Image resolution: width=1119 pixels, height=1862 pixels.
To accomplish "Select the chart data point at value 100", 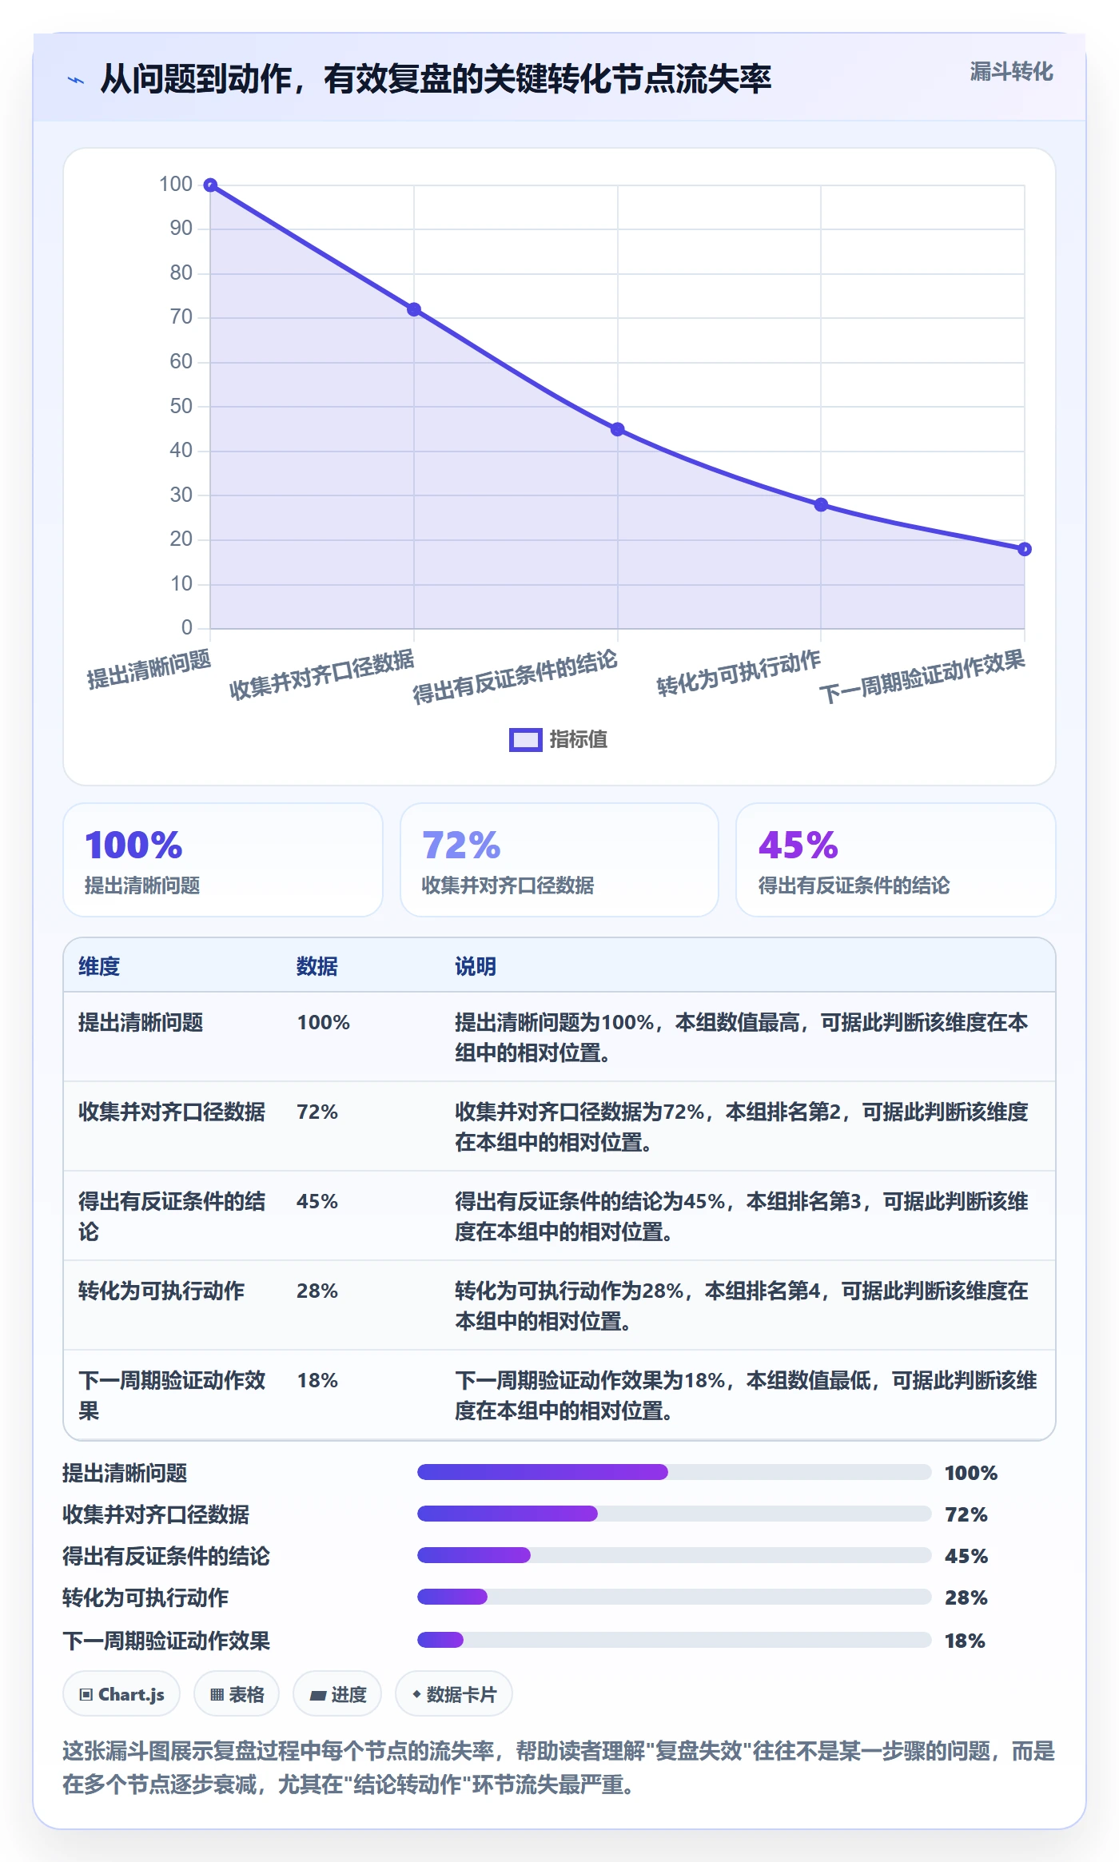I will click(x=210, y=185).
